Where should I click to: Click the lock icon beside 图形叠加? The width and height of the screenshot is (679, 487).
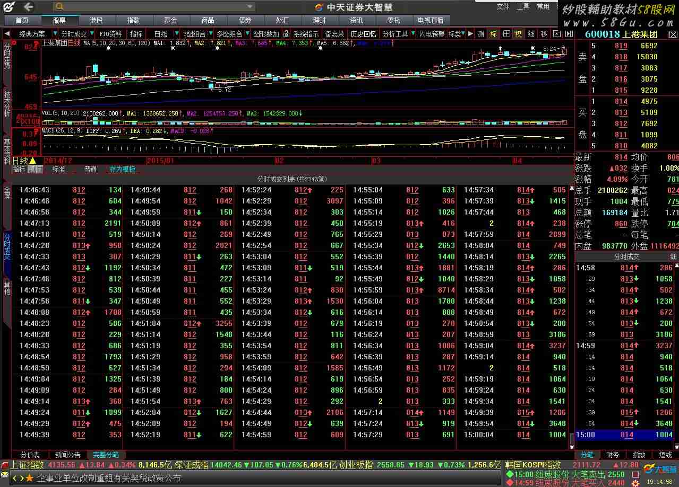pos(286,34)
